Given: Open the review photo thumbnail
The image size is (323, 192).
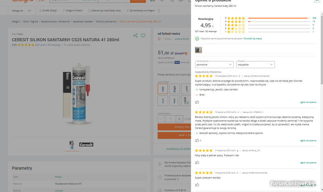Looking at the screenshot, I should click(198, 50).
